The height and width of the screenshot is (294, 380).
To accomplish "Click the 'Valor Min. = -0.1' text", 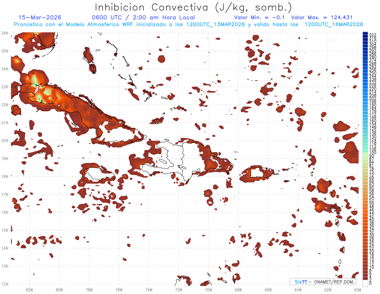I will pos(260,18).
